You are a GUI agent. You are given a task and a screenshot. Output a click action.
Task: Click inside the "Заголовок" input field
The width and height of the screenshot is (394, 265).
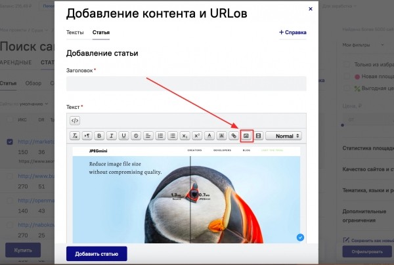(186, 83)
